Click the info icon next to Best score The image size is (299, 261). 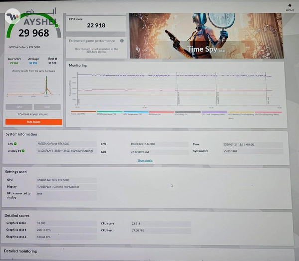click(x=56, y=59)
